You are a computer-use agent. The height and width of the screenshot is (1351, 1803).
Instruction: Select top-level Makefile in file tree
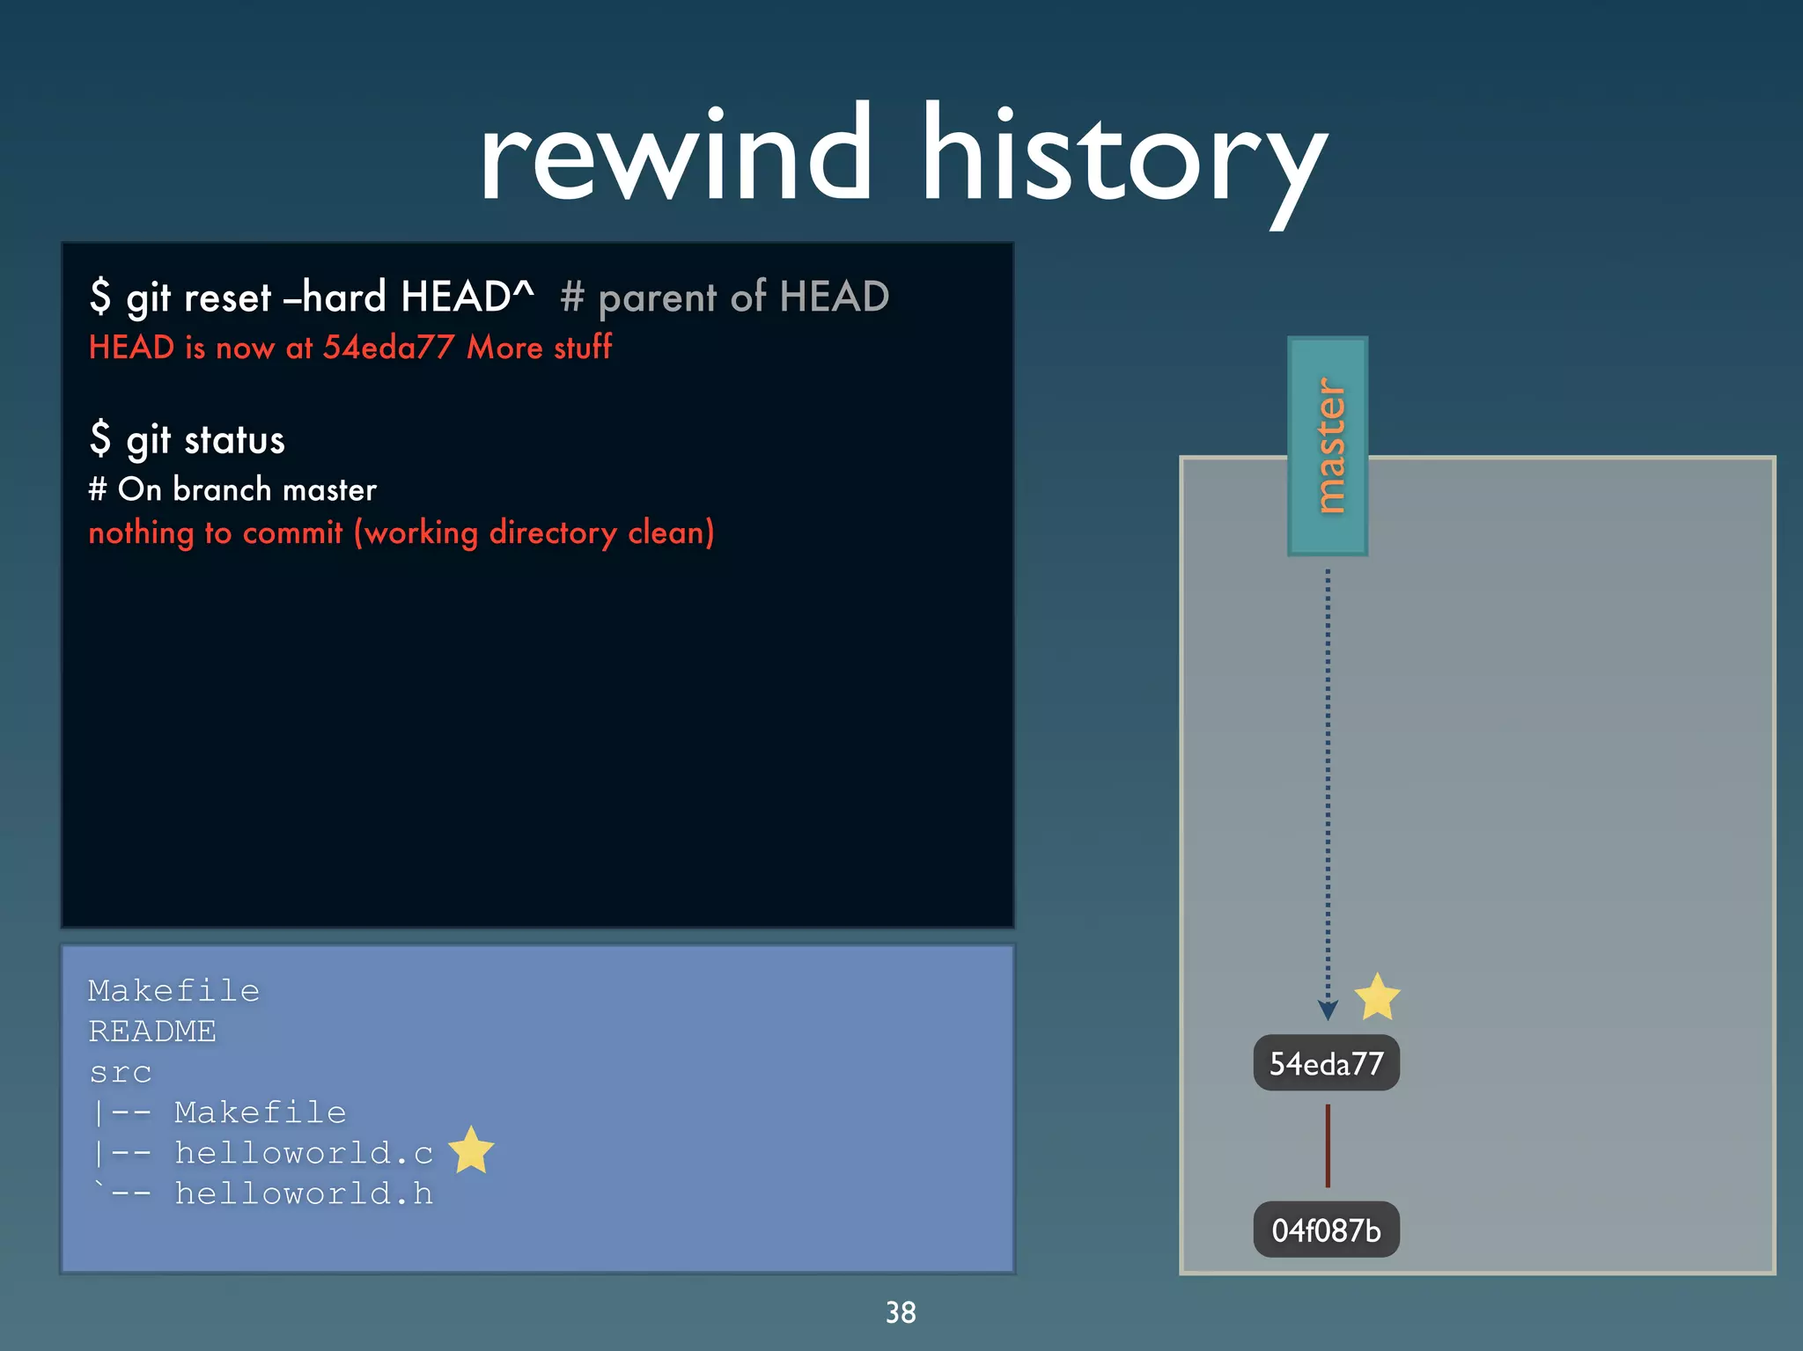coord(173,991)
